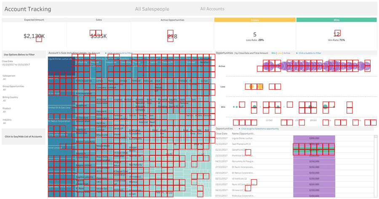379x199 pixels.
Task: Click the Loss legend label
Action: click(280, 53)
